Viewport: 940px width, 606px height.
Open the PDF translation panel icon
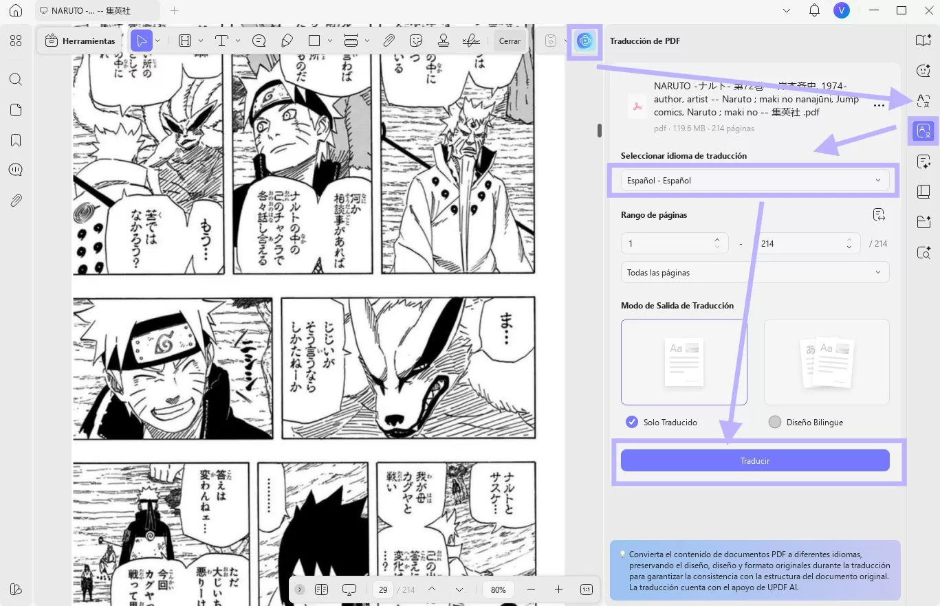click(x=923, y=131)
